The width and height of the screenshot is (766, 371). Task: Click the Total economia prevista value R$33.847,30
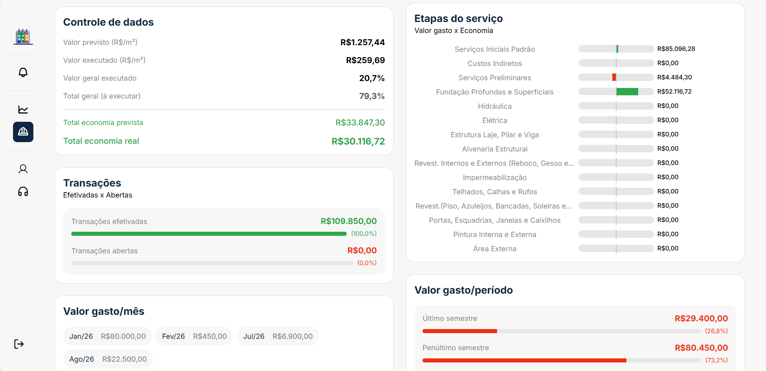[x=360, y=123]
